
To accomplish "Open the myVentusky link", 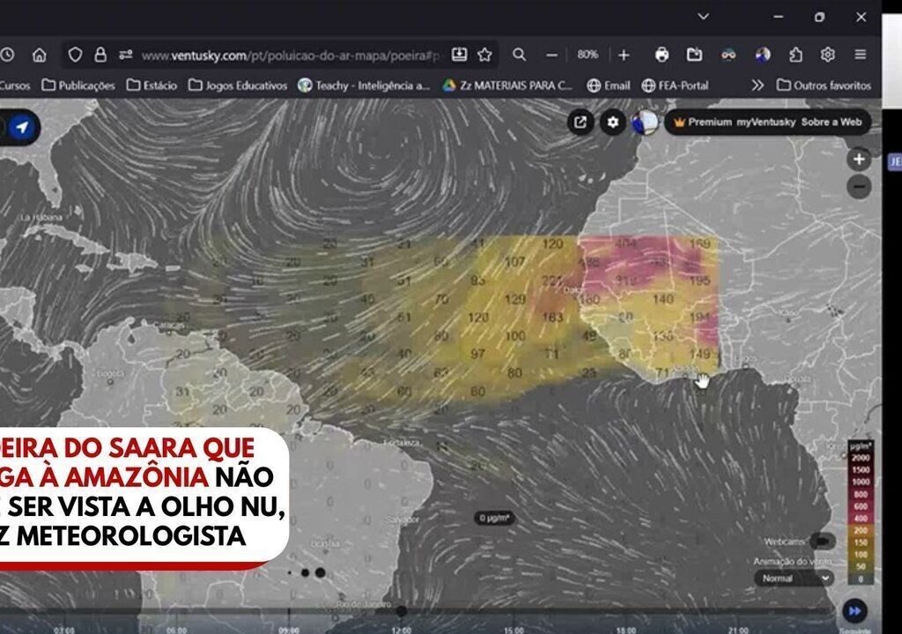I will [x=766, y=122].
